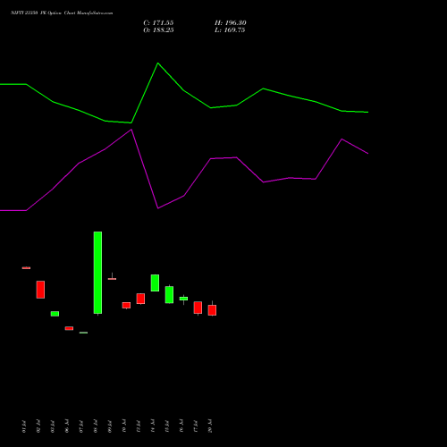Screen dimensions: 447x447
Task: Click the red candle for 13 Jul
Action: click(x=140, y=299)
